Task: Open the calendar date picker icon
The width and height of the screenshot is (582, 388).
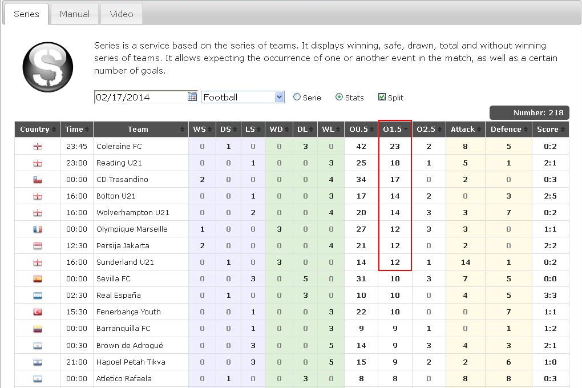Action: tap(192, 97)
